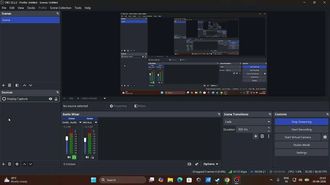Move scene down arrow in Scenes panel
330x185 pixels.
coord(30,85)
